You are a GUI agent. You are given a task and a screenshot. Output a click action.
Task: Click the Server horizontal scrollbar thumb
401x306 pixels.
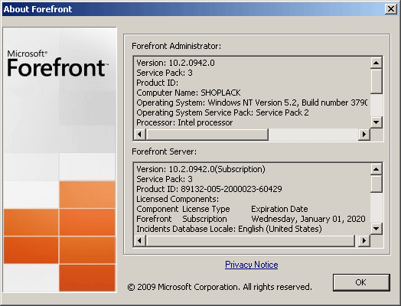tap(250, 240)
